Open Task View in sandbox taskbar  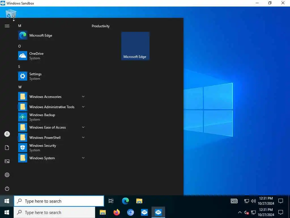(x=111, y=201)
